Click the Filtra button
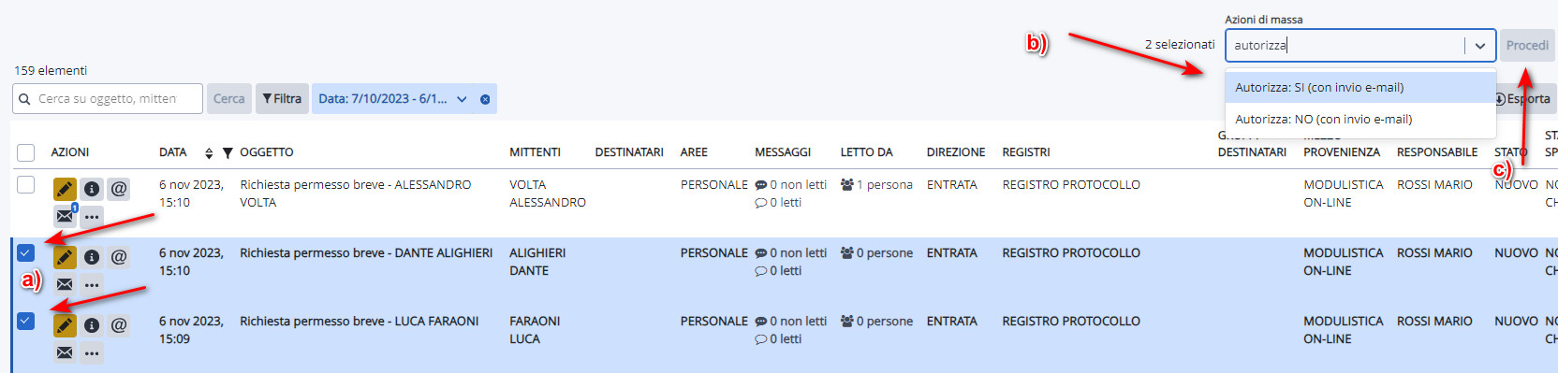 (282, 99)
